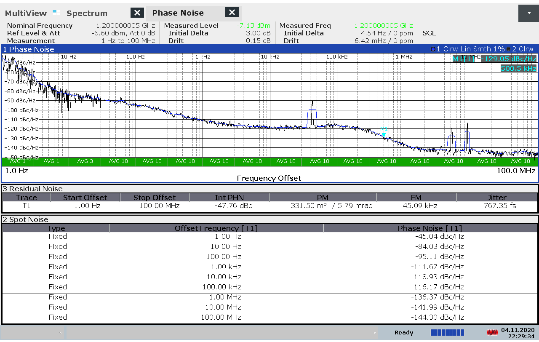Click the Nominal Frequency 1.200000005 GHz value

pos(125,25)
